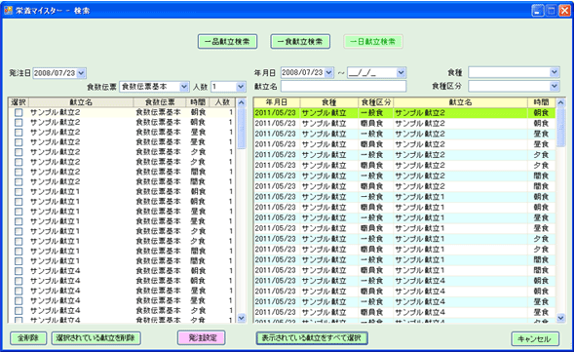575x352 pixels.
Task: Check the first サンプル献立2 朝食 row checkbox
Action: point(19,113)
